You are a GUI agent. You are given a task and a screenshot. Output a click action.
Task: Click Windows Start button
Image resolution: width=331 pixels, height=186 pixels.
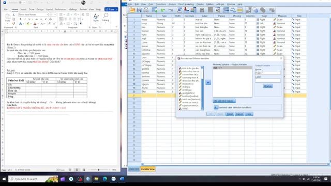point(4,179)
